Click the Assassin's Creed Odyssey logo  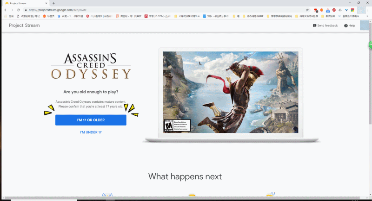point(91,66)
